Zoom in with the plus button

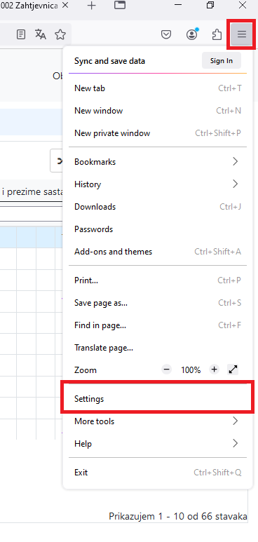pos(215,370)
